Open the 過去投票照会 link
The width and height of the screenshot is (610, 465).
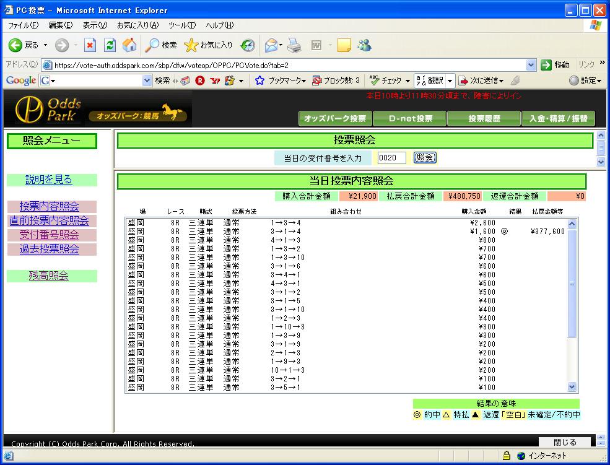[x=50, y=249]
